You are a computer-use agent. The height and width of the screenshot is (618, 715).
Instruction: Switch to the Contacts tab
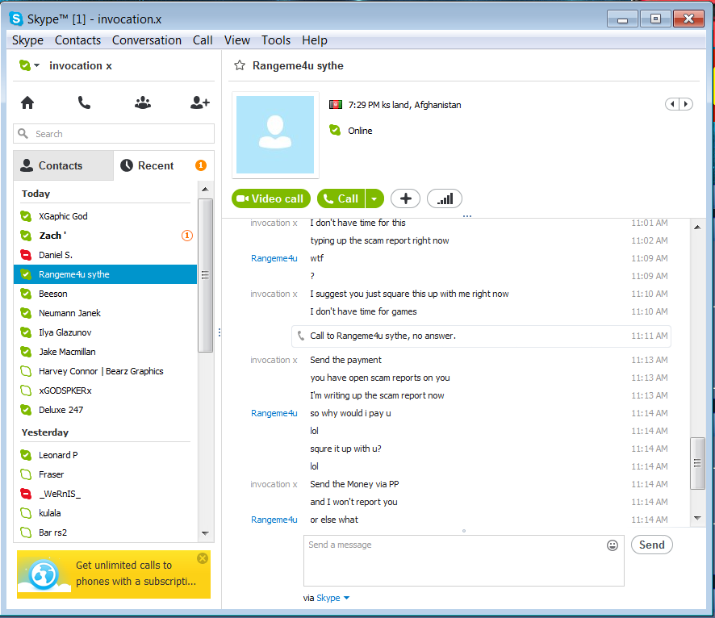coord(64,165)
